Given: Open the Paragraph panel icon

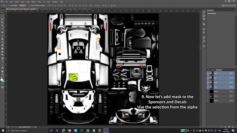Looking at the screenshot, I should (204, 33).
